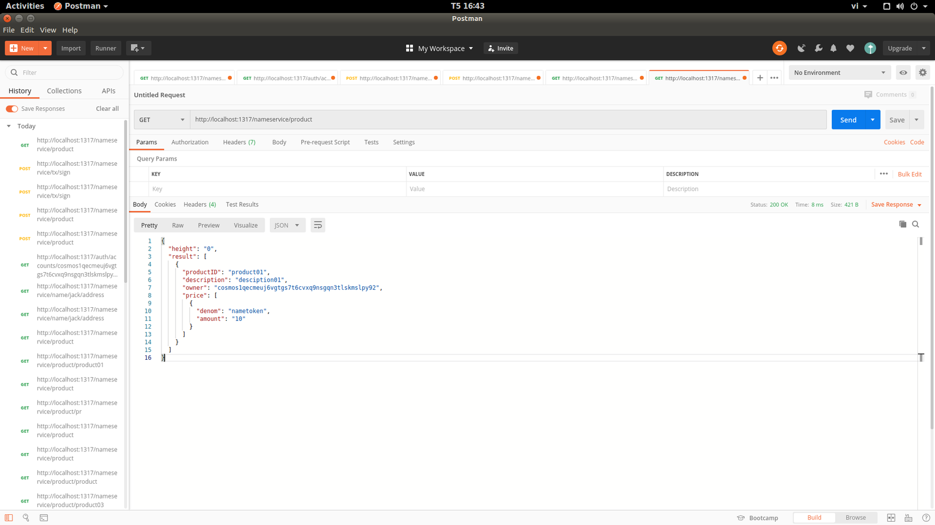Click the Comments icon
935x525 pixels.
868,94
